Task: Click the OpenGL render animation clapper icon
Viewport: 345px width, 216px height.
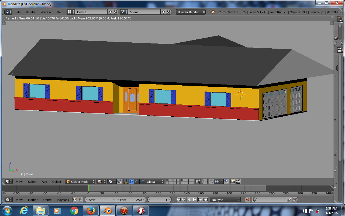Action: [238, 181]
